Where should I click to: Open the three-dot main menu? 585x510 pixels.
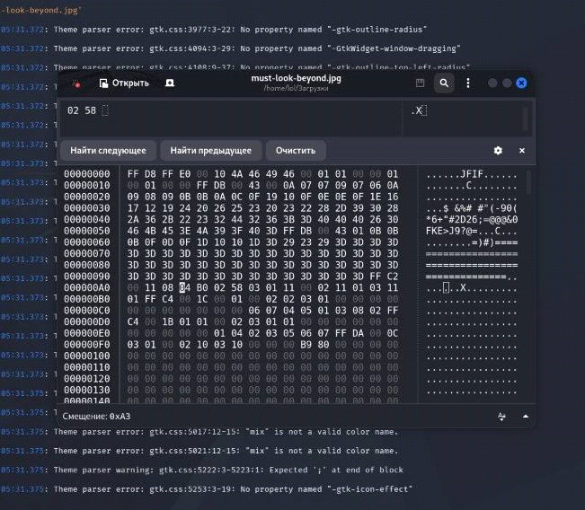(468, 83)
